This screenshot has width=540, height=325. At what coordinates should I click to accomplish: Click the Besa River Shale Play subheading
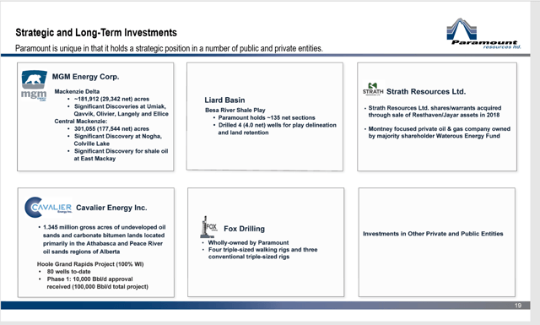coord(235,110)
